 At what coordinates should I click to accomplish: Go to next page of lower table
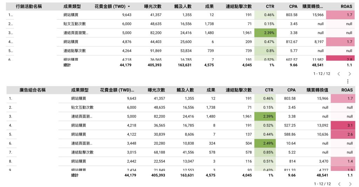pyautogui.click(x=350, y=184)
